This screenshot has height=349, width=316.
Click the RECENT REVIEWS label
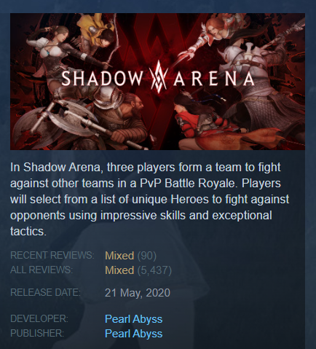(x=52, y=255)
